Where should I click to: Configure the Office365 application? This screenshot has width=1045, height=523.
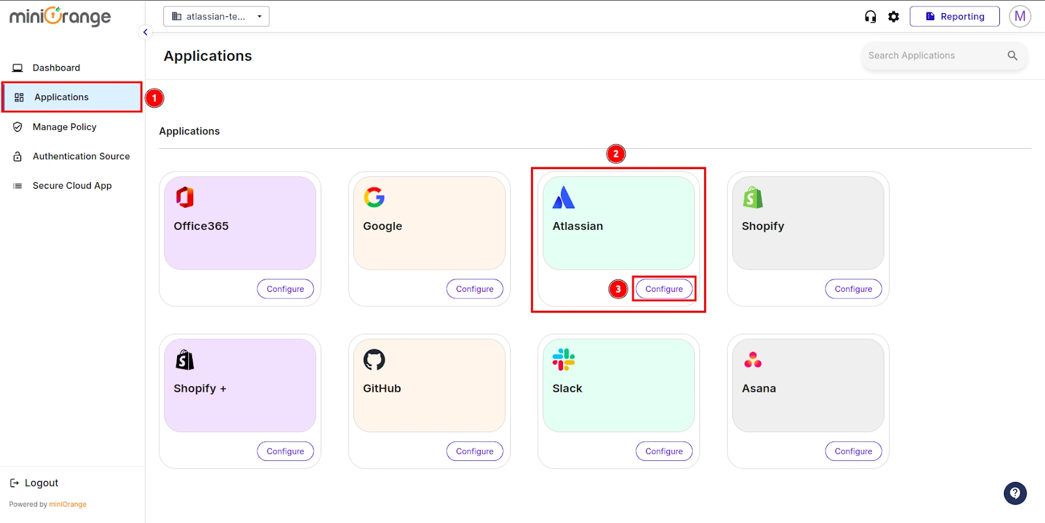tap(285, 289)
